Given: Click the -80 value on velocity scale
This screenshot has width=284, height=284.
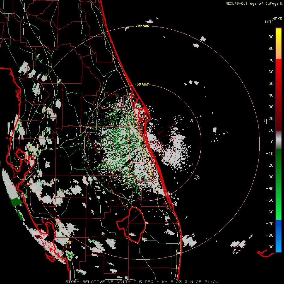Looking at the screenshot, I should [270, 235].
